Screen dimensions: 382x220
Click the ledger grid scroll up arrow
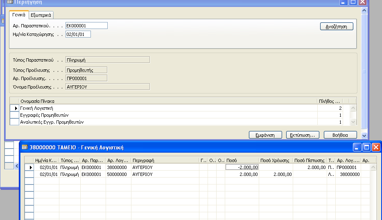(x=373, y=167)
